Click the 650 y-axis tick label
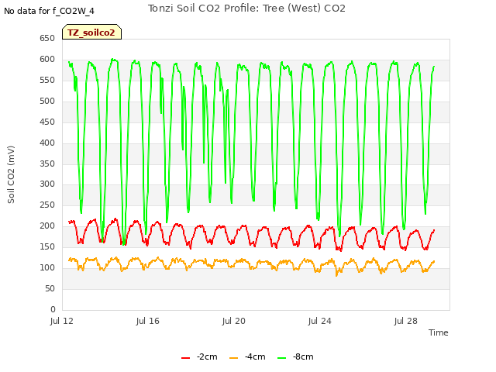The height and width of the screenshot is (372, 496). (47, 38)
